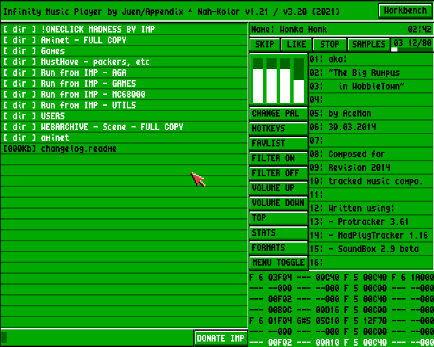This screenshot has height=347, width=434.
Task: Click LIKE to favorite the song
Action: tap(297, 45)
